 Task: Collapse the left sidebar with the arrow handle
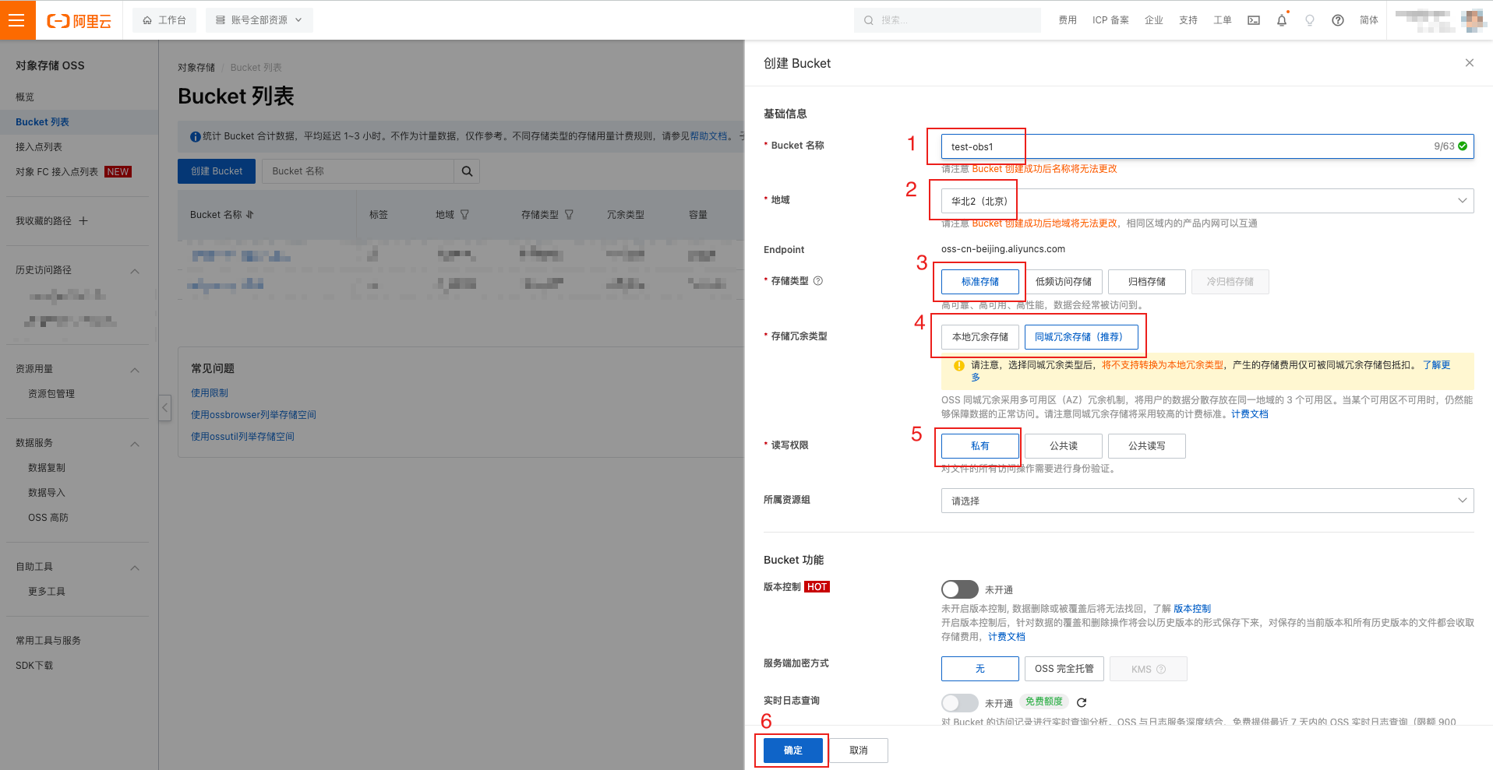[x=164, y=407]
